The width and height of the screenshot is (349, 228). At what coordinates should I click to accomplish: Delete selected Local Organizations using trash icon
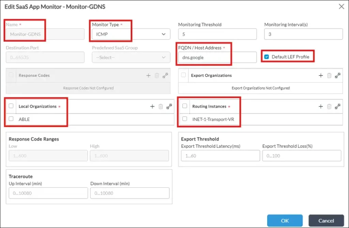point(161,107)
